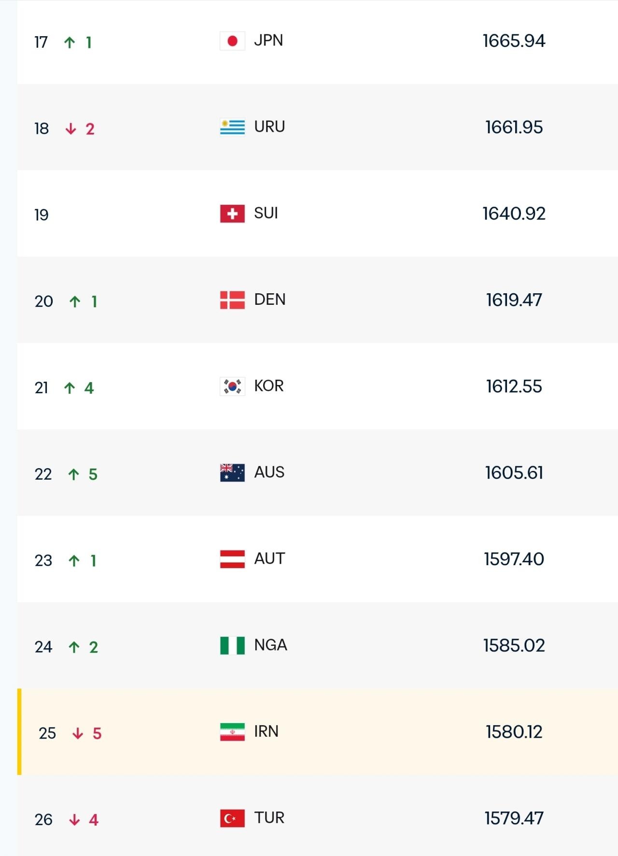Click the Denmark flag icon

232,300
